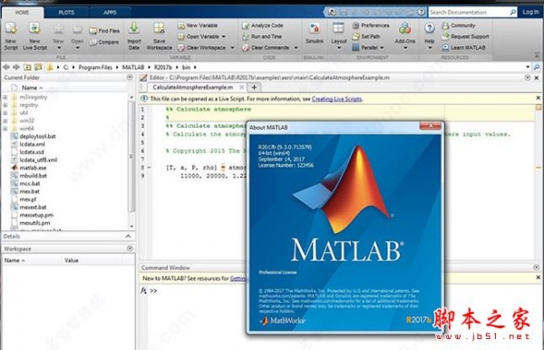Open Current Folder panel actions menu
This screenshot has height=350, width=544.
[130, 77]
